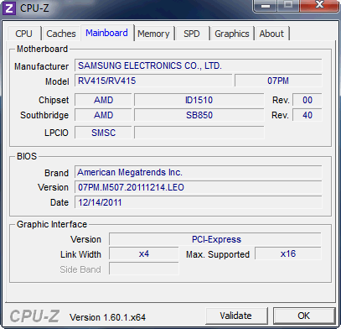Click the Validate button
This screenshot has width=341, height=329.
236,316
